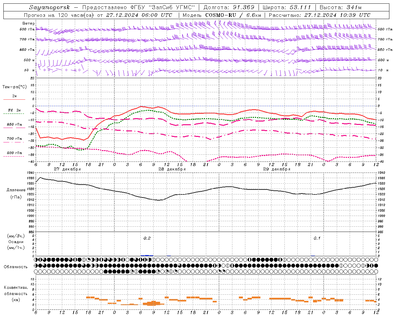Click the "Осадки" precipitation label
Screen dimensions: 394x315
coord(16,242)
